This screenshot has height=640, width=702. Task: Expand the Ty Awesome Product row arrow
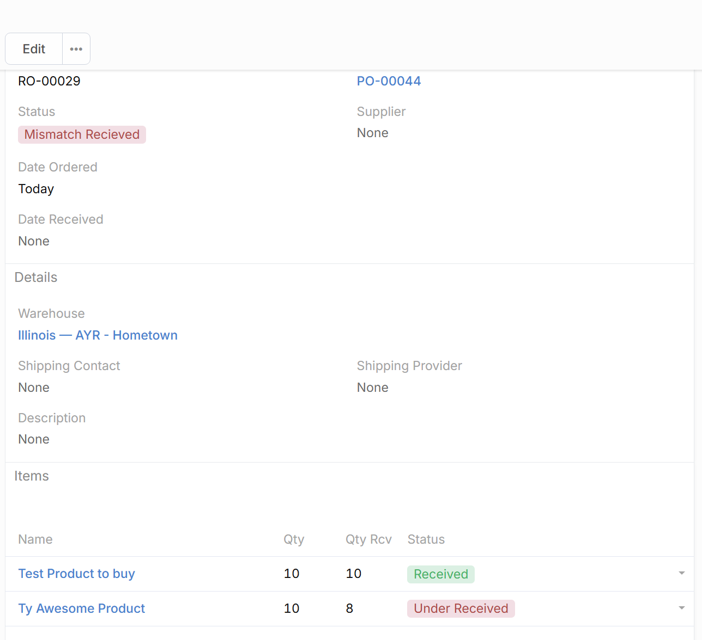point(681,608)
